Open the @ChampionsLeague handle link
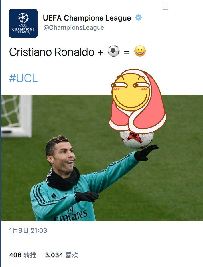The image size is (203, 267). tap(74, 27)
